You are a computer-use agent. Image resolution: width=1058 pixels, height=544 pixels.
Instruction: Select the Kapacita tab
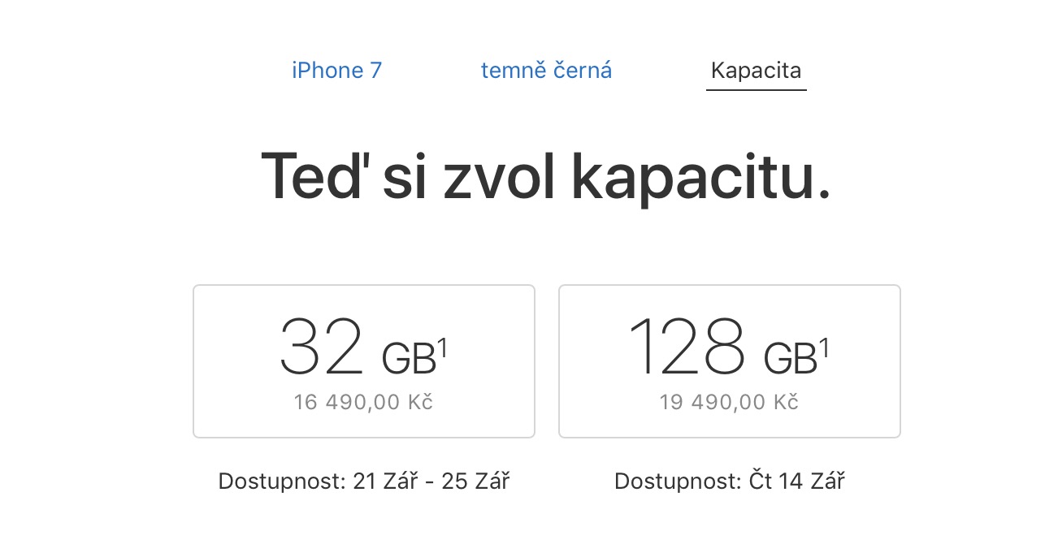(x=756, y=71)
